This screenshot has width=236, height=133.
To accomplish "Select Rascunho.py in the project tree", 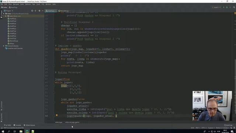I will pos(13,41).
